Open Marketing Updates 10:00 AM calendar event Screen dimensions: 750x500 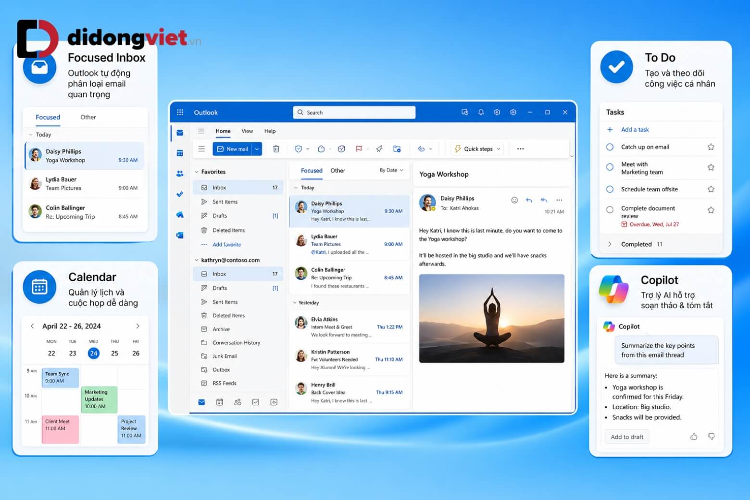coord(100,400)
